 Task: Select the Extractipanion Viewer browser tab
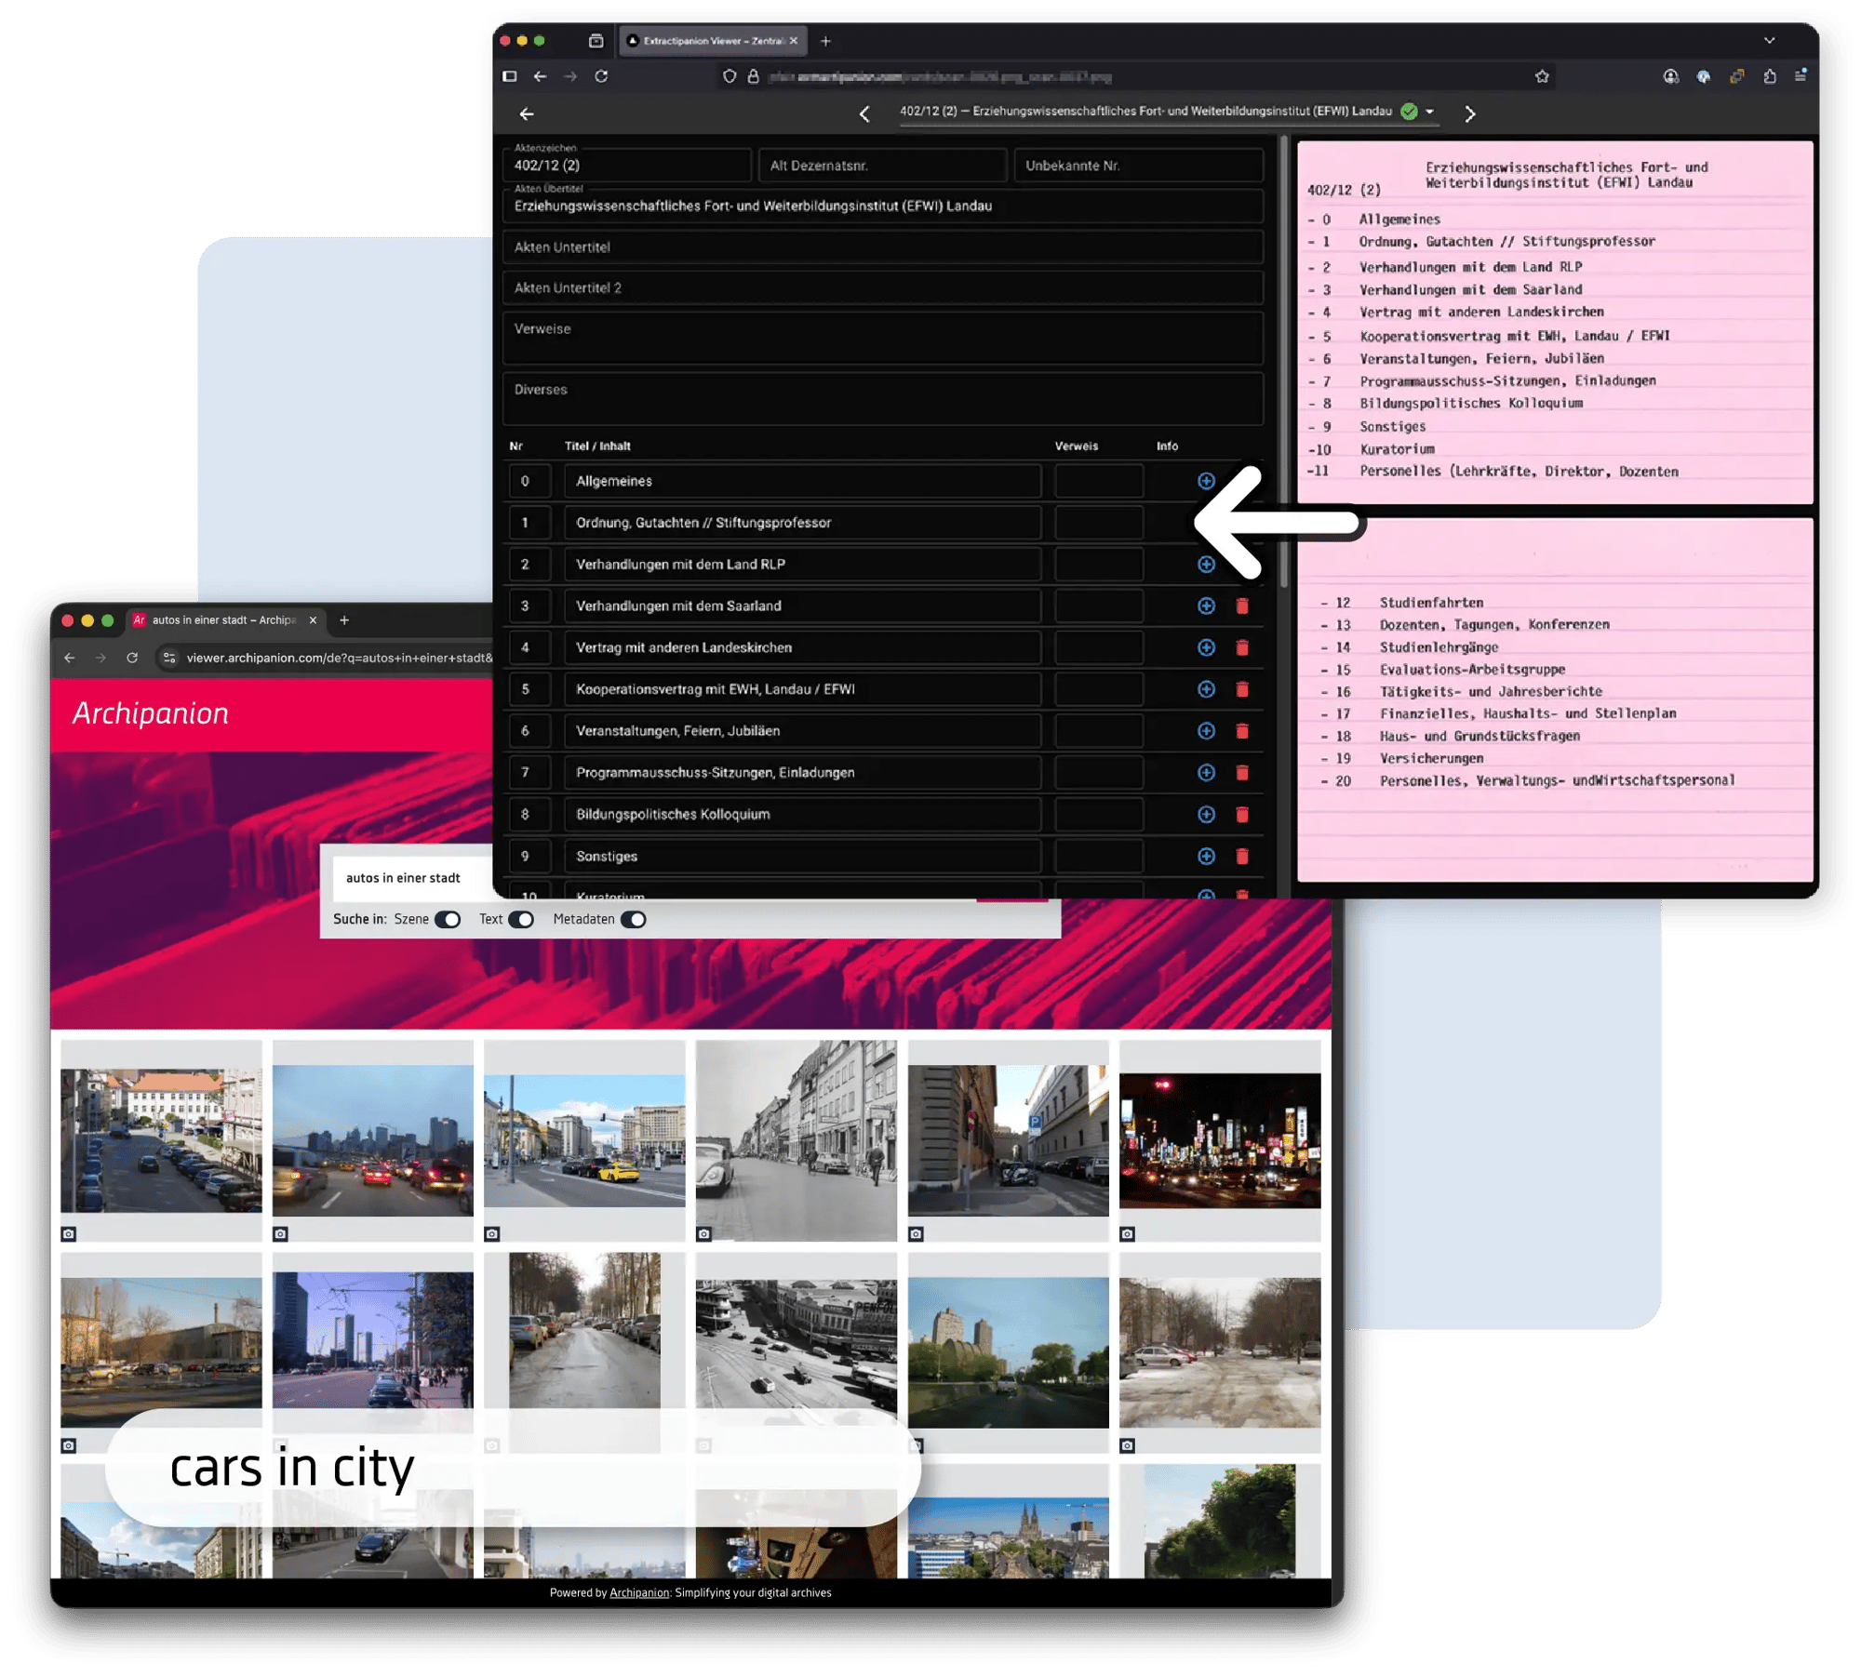click(x=707, y=41)
